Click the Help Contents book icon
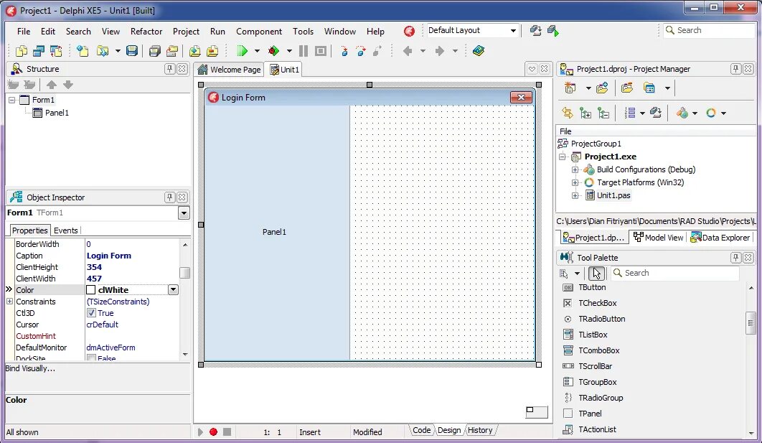 tap(479, 50)
